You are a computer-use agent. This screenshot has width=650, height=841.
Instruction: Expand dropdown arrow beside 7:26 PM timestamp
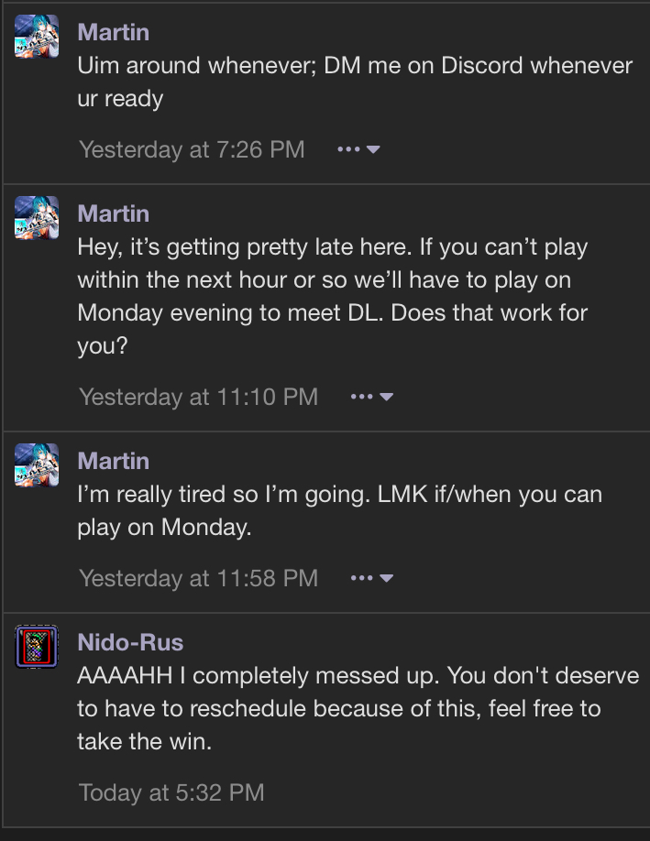pos(373,149)
